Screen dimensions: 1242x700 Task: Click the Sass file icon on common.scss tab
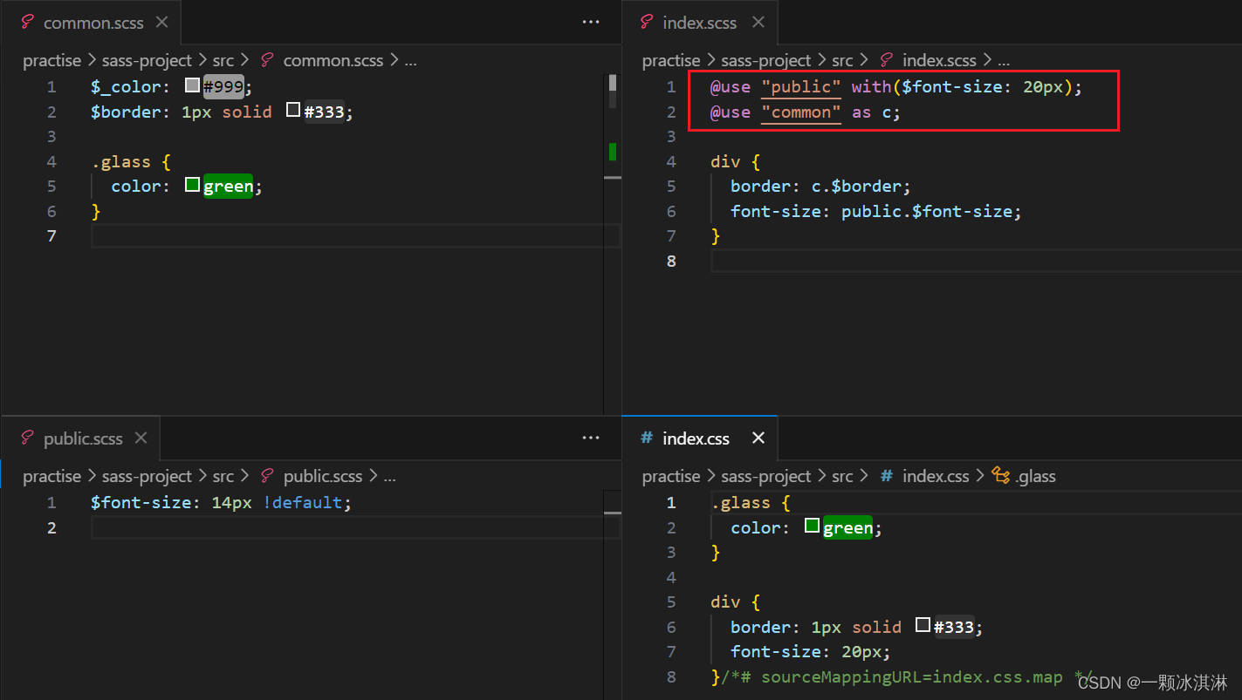coord(27,23)
